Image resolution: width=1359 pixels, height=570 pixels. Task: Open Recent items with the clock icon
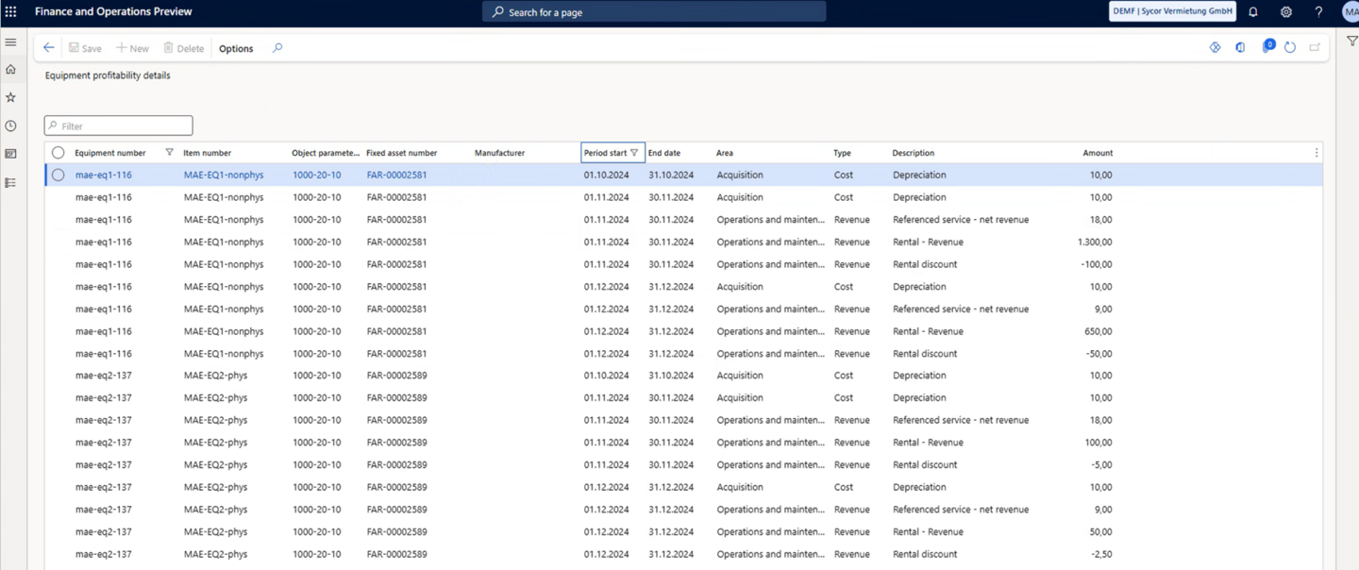pos(10,126)
